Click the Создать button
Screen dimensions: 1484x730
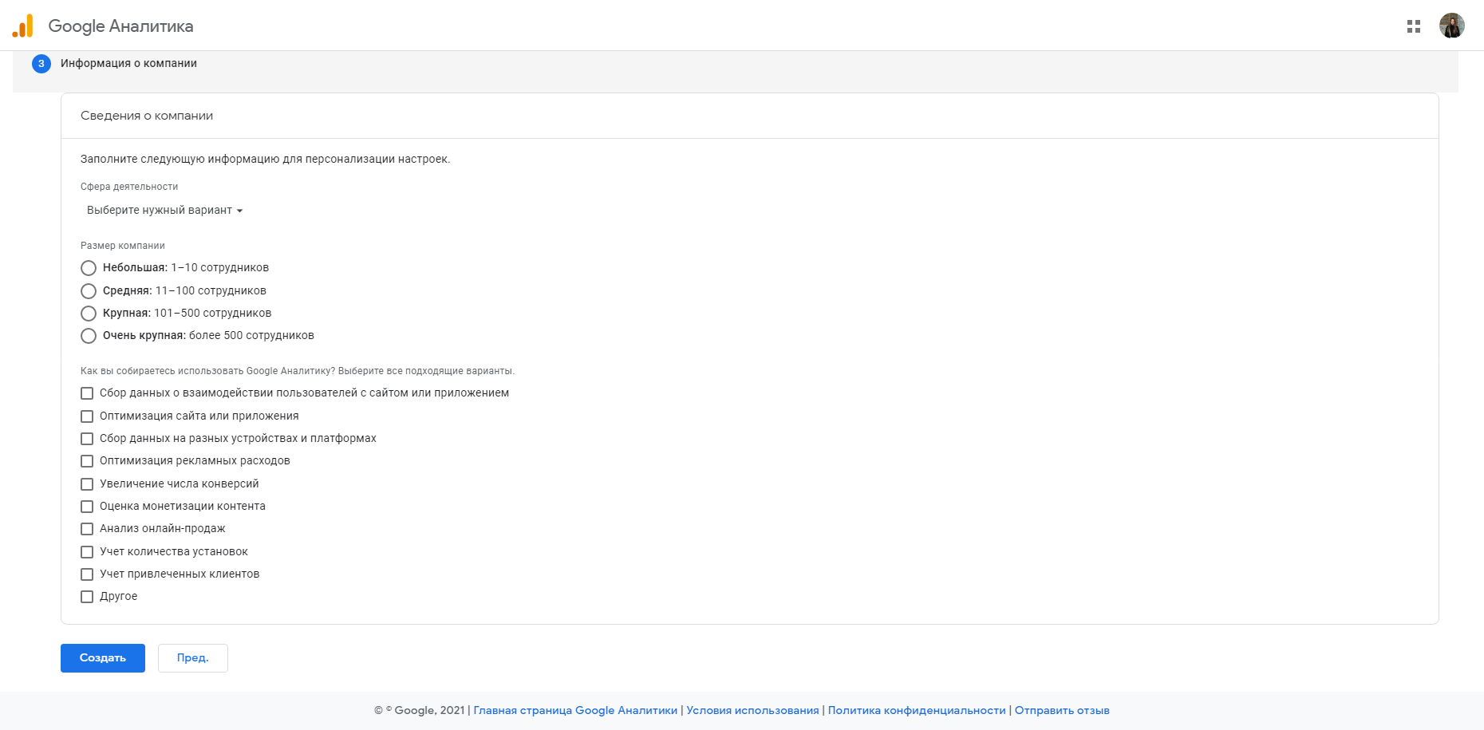point(103,658)
